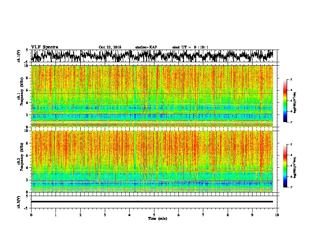Click the "1" tick on the time axis
Viewport: 312px width, 241px height.
56,215
